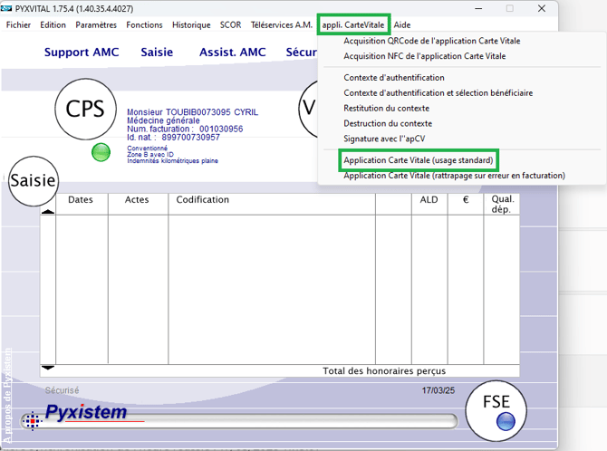This screenshot has width=607, height=451.
Task: Choose Contexte d'authentification menu entry
Action: (394, 77)
